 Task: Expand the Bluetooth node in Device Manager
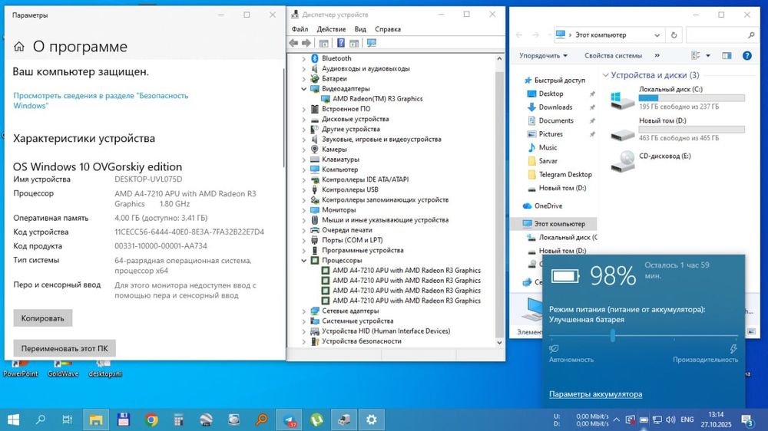point(303,58)
